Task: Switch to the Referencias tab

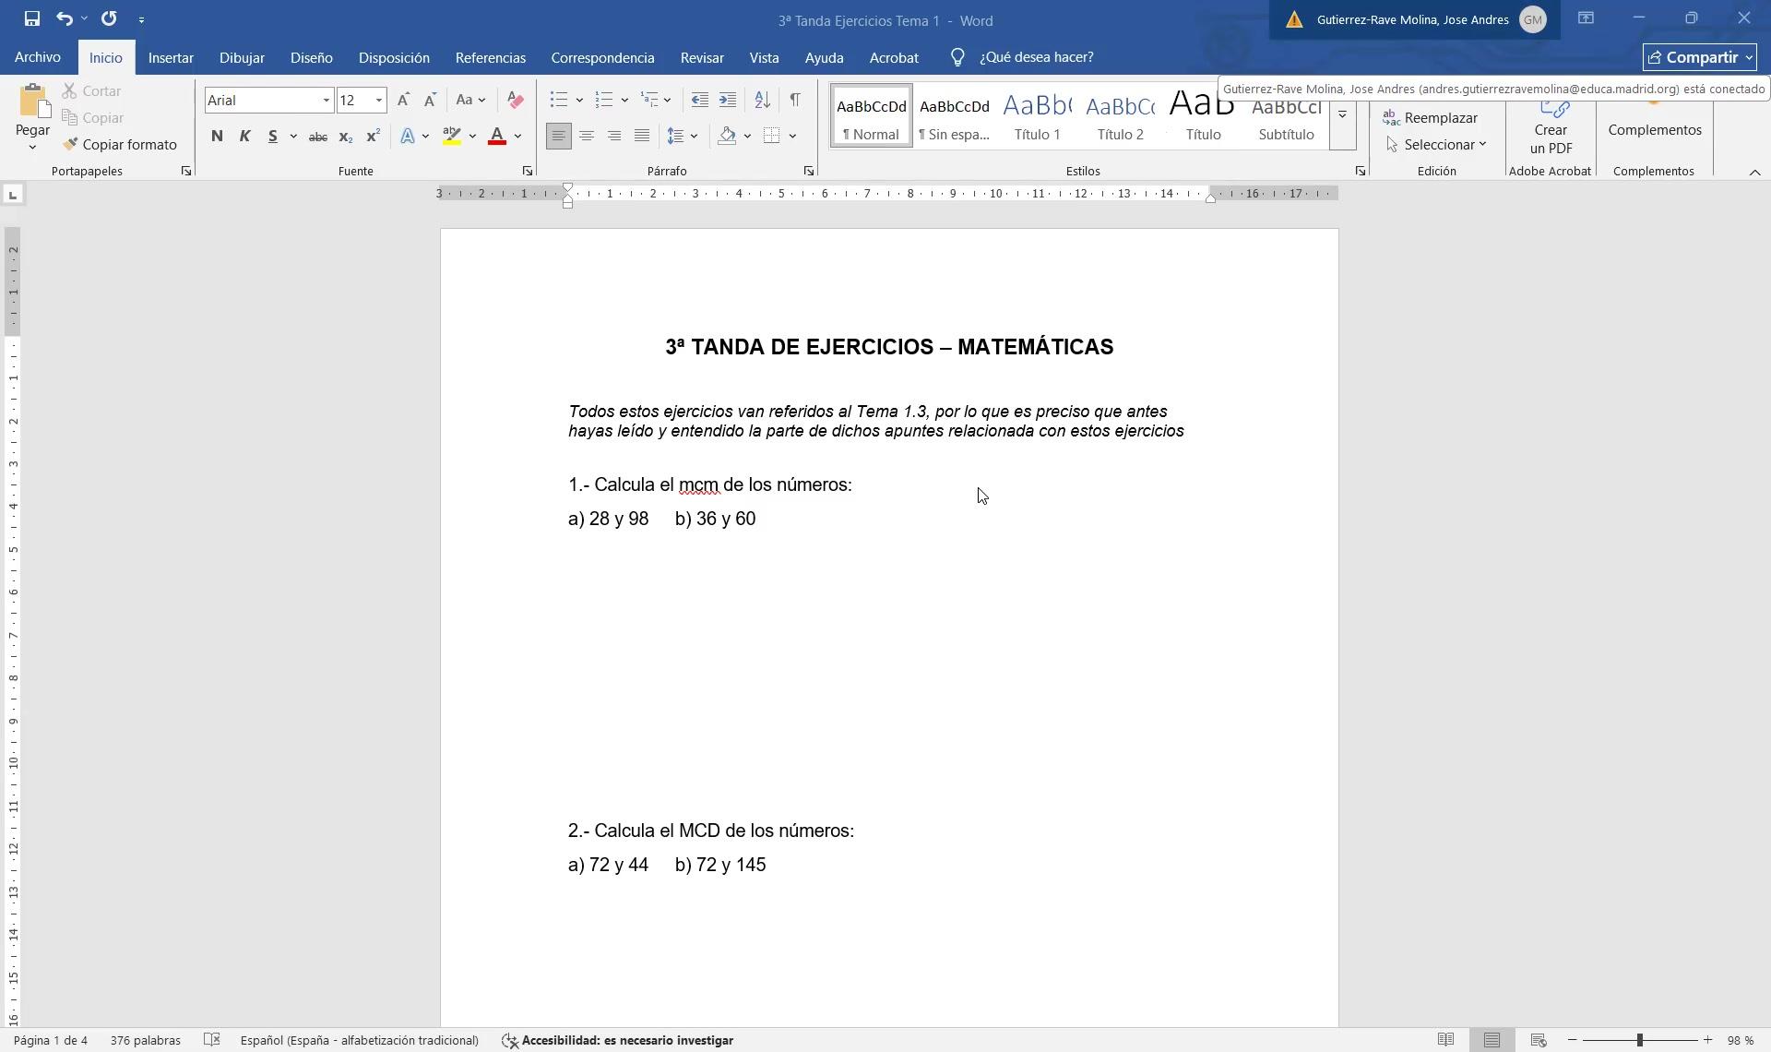Action: (x=490, y=57)
